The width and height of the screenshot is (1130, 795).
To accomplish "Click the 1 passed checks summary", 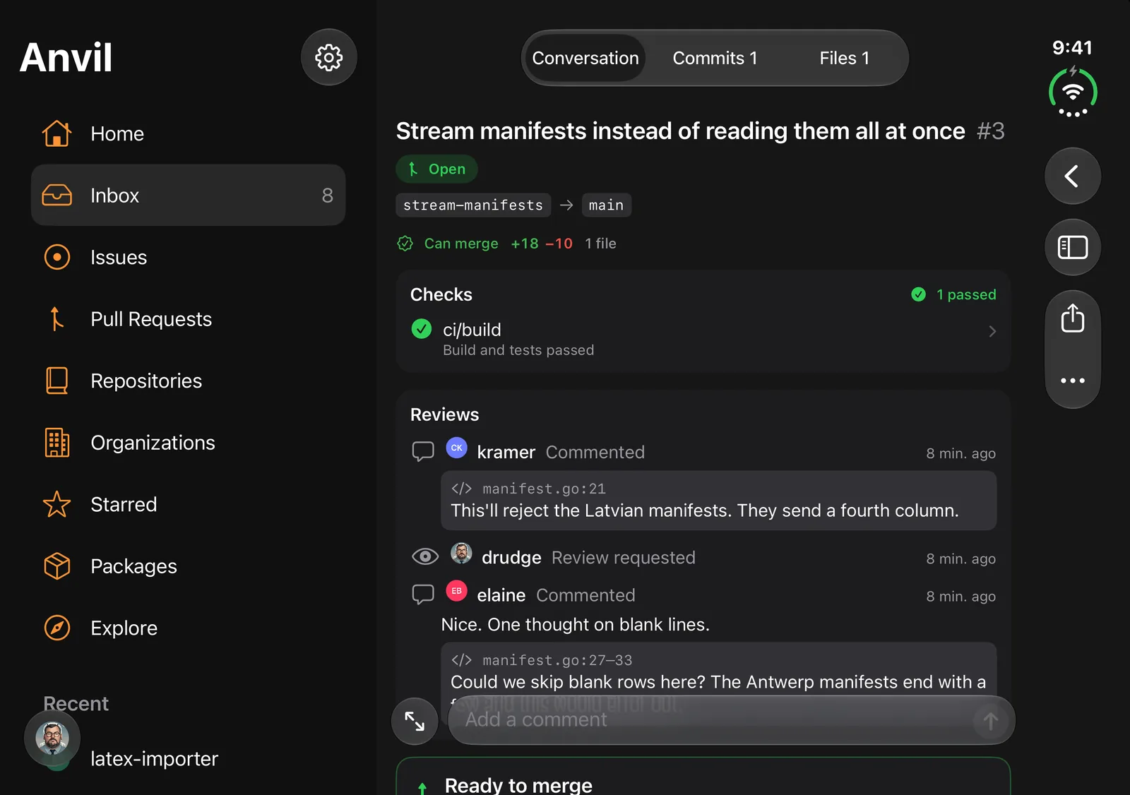I will 953,294.
